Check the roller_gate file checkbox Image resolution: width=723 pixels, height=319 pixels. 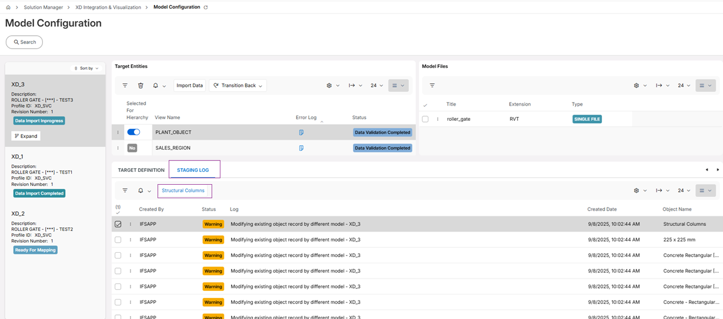tap(425, 119)
